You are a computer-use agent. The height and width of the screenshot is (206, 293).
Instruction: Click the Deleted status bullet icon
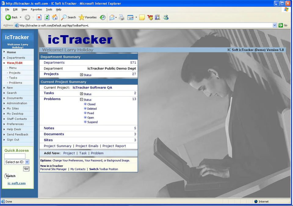click(85, 109)
